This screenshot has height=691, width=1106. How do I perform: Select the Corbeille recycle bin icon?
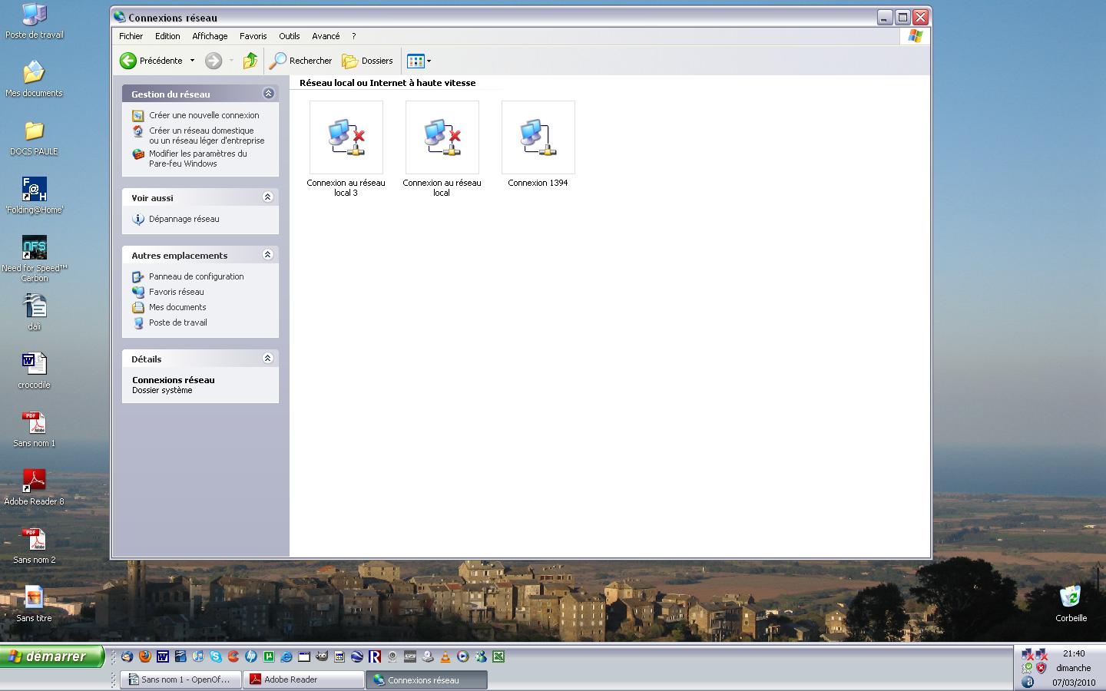coord(1071,597)
